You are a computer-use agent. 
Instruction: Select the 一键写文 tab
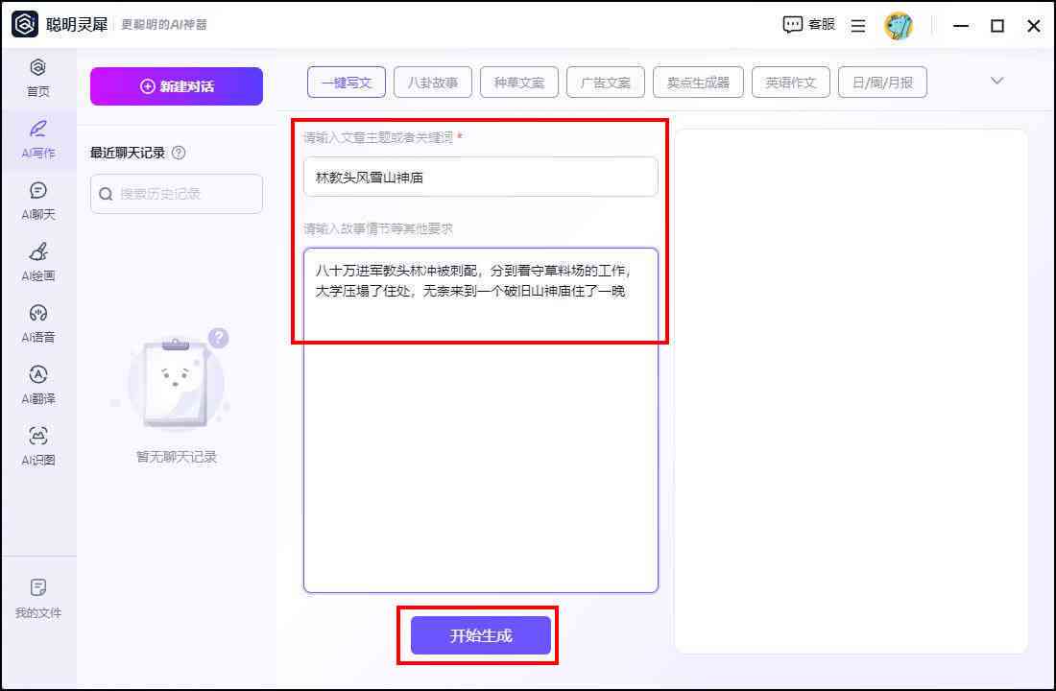(347, 83)
